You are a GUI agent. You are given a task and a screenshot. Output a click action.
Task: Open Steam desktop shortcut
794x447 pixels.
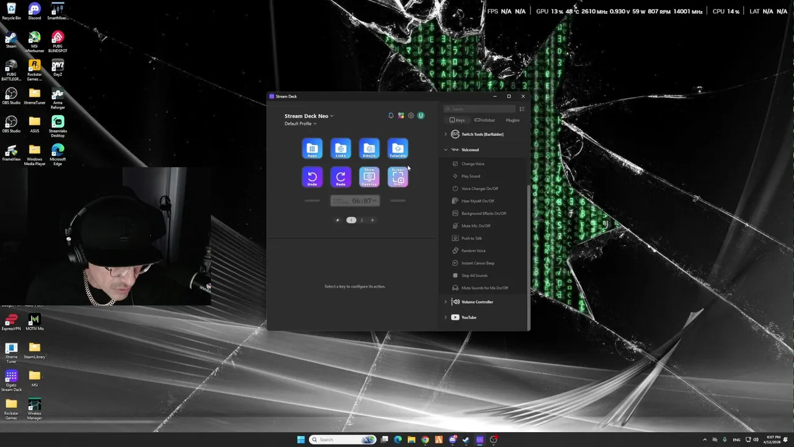pyautogui.click(x=11, y=40)
